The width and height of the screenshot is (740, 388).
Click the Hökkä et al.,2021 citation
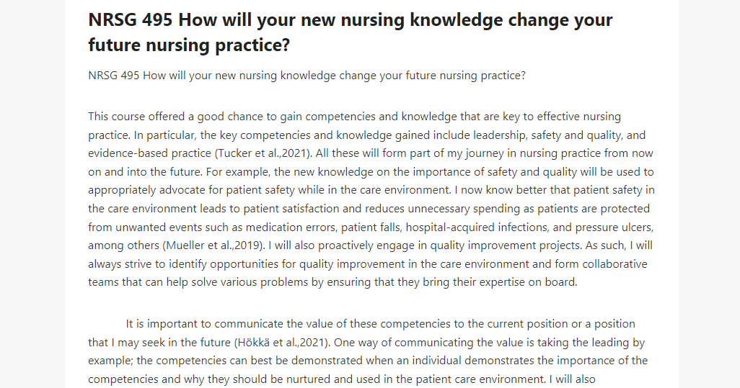(281, 343)
